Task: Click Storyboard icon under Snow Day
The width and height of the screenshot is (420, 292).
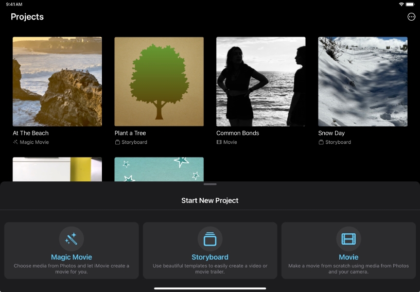Action: coord(321,142)
